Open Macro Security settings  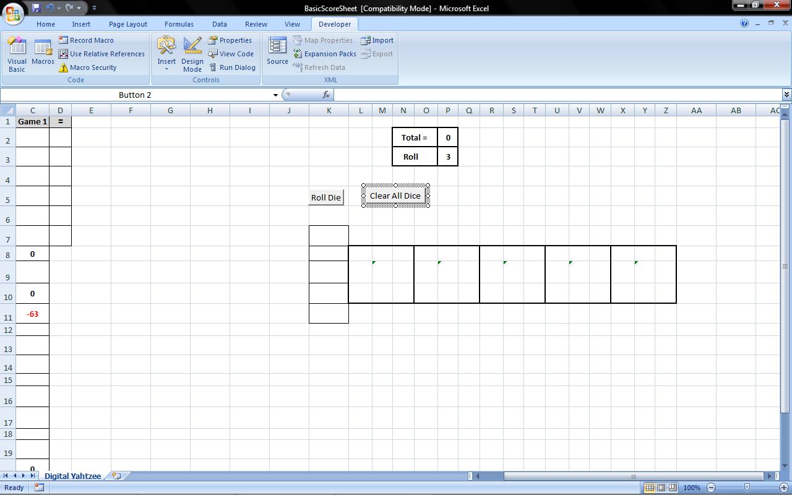click(x=88, y=67)
